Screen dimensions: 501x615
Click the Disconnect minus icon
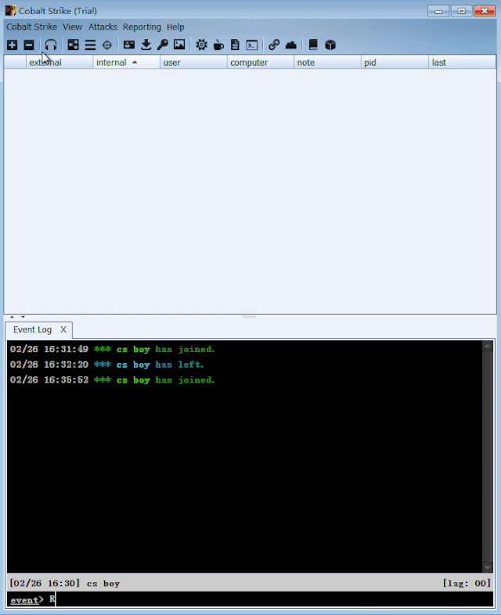29,45
